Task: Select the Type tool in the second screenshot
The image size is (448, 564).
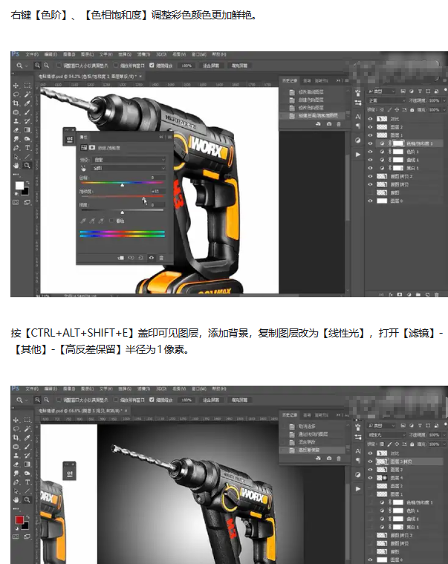Action: (27, 482)
